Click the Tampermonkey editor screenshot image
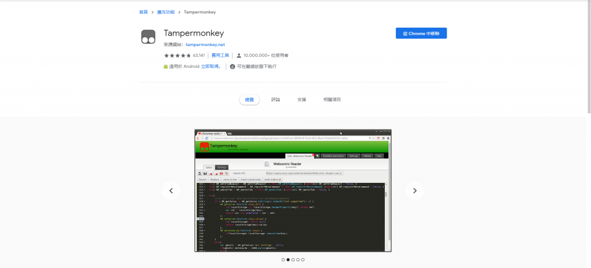This screenshot has width=591, height=268. pyautogui.click(x=293, y=191)
